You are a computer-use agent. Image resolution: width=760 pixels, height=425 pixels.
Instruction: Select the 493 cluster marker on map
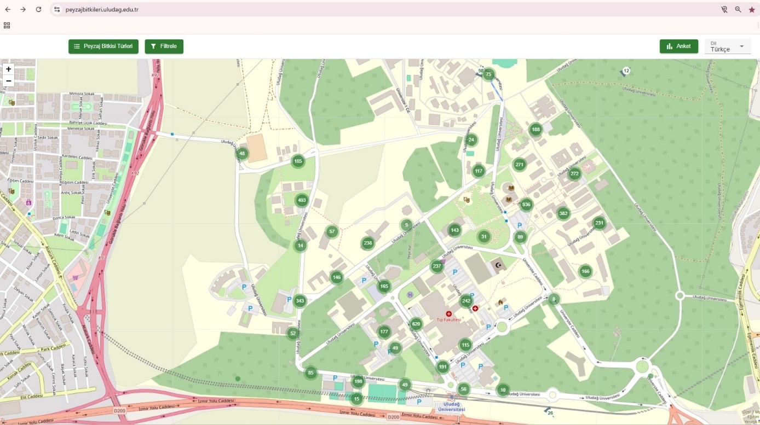pyautogui.click(x=301, y=200)
